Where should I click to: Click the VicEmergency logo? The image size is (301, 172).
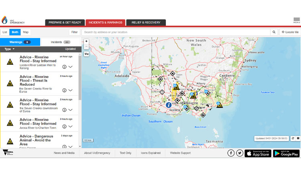point(13,20)
